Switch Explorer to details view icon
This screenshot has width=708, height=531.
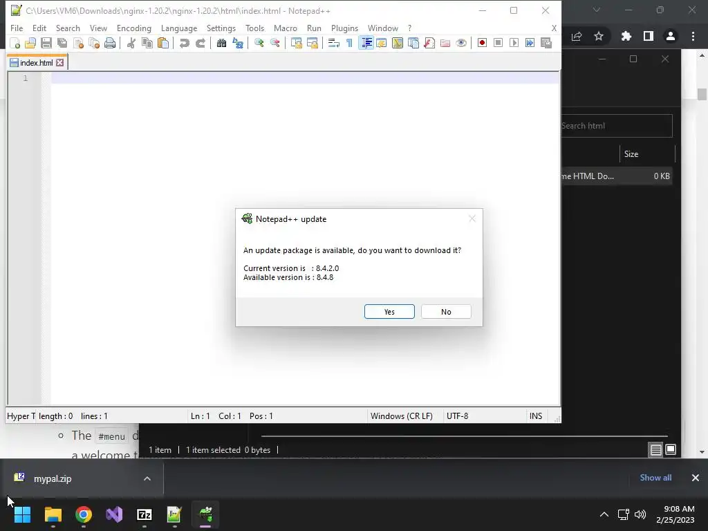pyautogui.click(x=655, y=449)
